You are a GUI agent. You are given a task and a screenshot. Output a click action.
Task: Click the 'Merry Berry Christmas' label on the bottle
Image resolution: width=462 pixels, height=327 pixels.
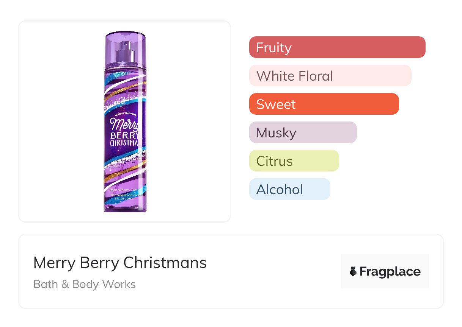click(125, 132)
